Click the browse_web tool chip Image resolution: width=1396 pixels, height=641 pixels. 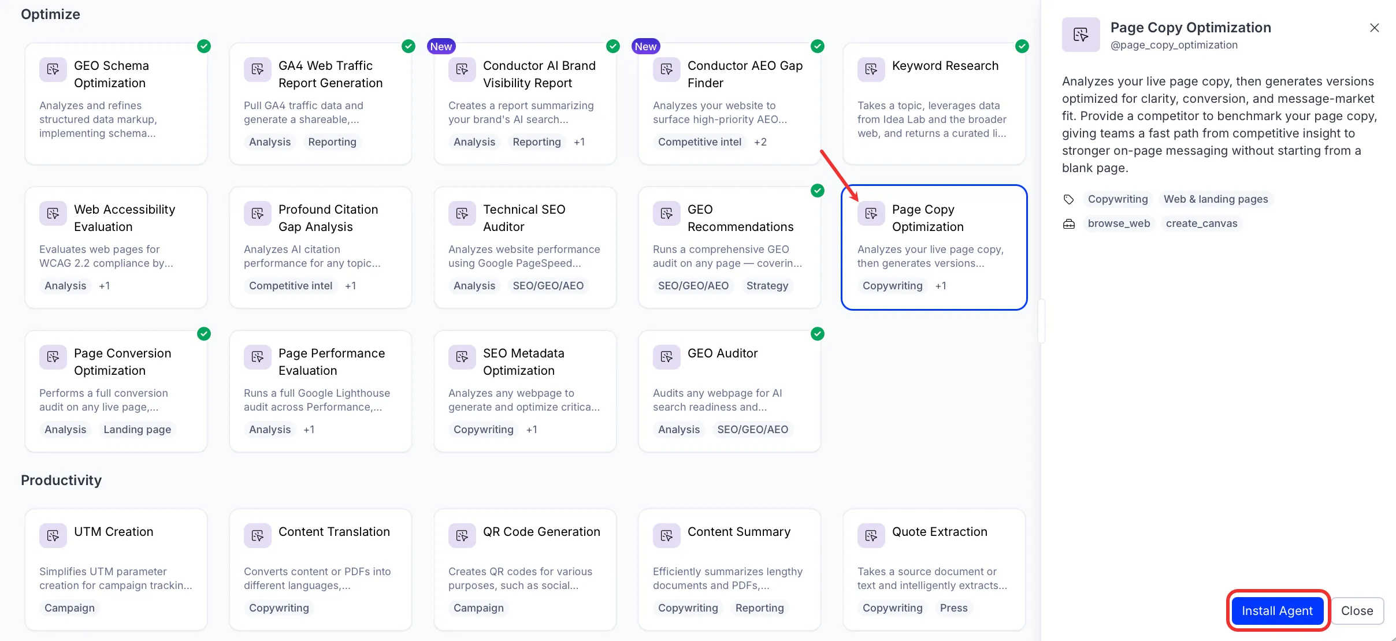point(1119,223)
